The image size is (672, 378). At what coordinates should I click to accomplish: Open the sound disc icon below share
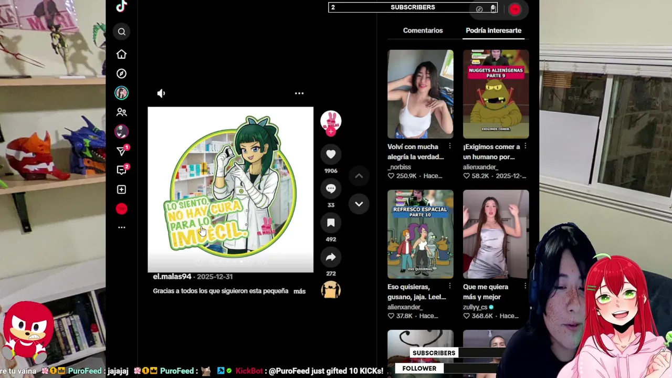point(331,290)
